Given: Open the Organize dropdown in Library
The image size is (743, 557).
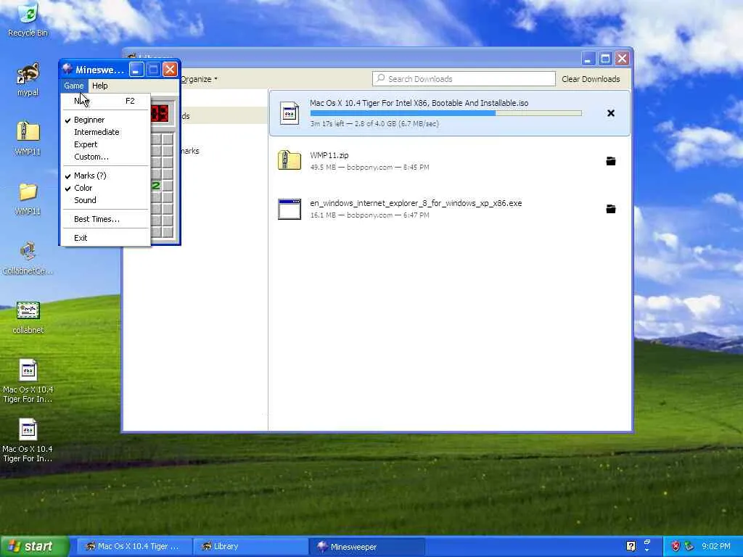Looking at the screenshot, I should point(199,79).
